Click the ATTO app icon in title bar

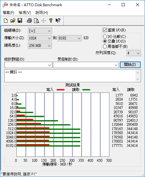tap(5, 5)
